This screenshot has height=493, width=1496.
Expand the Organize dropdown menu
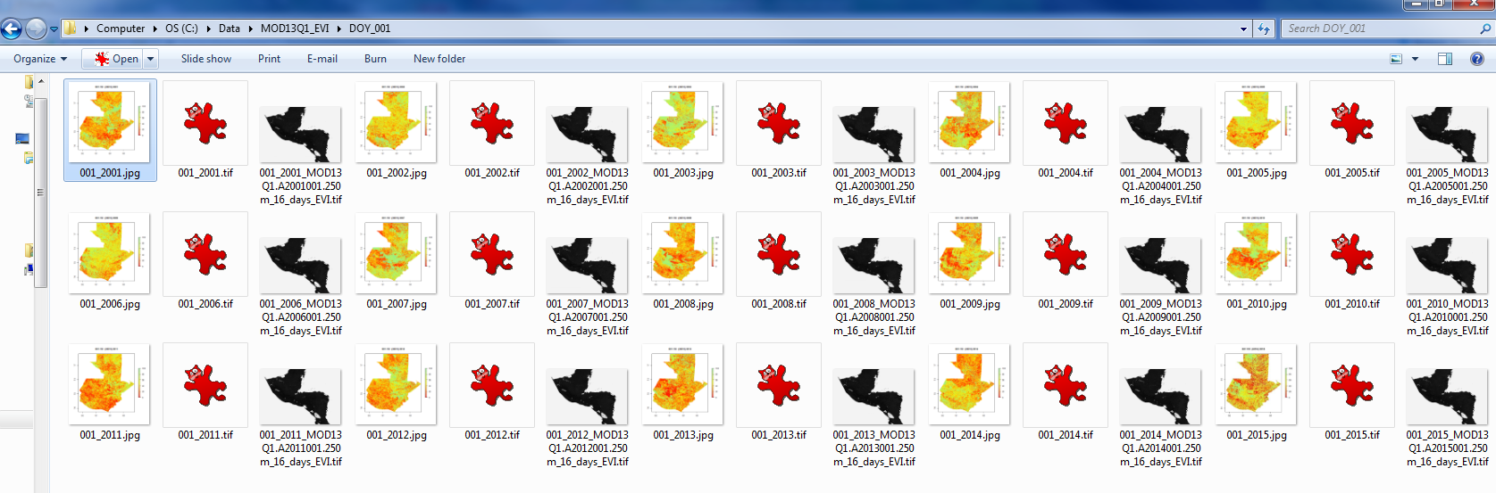(x=40, y=59)
